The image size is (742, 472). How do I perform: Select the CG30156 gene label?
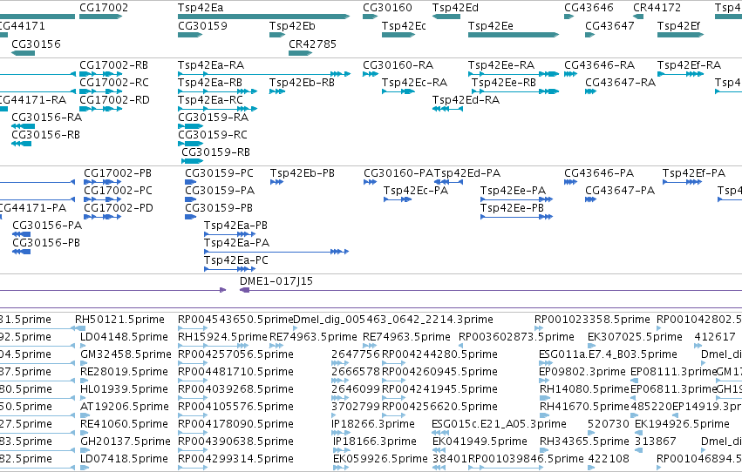click(36, 44)
